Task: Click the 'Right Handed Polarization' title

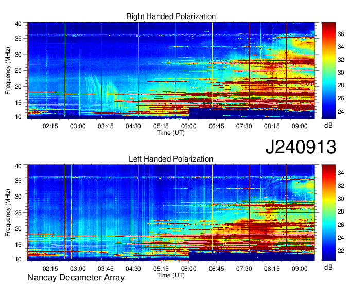Action: click(x=171, y=16)
